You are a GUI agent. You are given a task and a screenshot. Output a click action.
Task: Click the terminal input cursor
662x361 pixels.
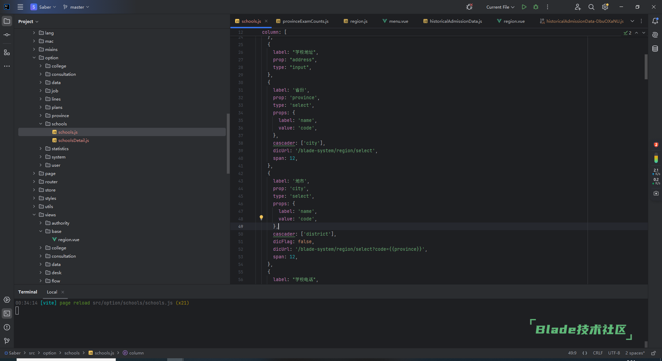tap(17, 311)
